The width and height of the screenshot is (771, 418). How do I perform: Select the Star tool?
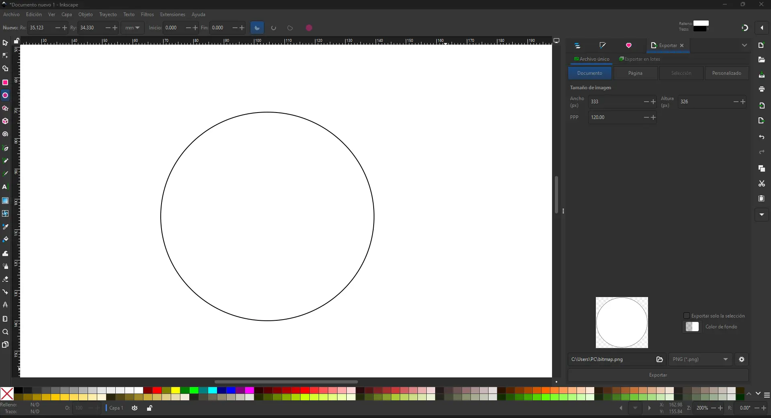pos(5,109)
